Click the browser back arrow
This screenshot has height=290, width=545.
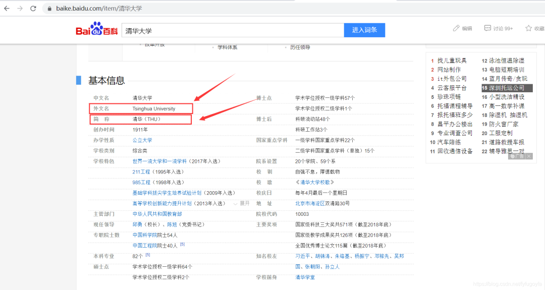pyautogui.click(x=7, y=9)
